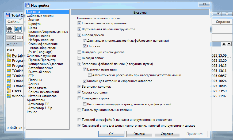This screenshot has width=233, height=140.
Task: Open the Шрифты settings page
Action: 35,24
